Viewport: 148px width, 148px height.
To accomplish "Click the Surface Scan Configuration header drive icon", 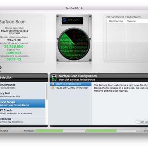I will pyautogui.click(x=54, y=78).
